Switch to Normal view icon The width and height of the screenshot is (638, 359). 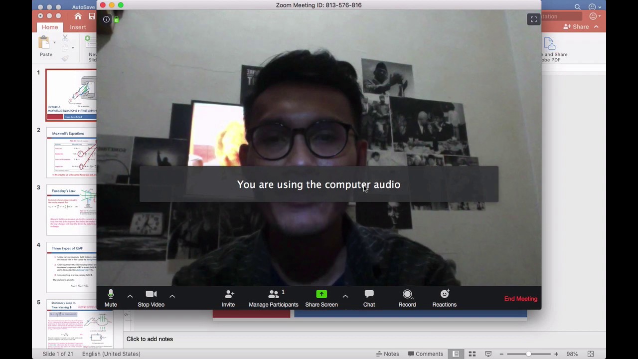pyautogui.click(x=456, y=354)
